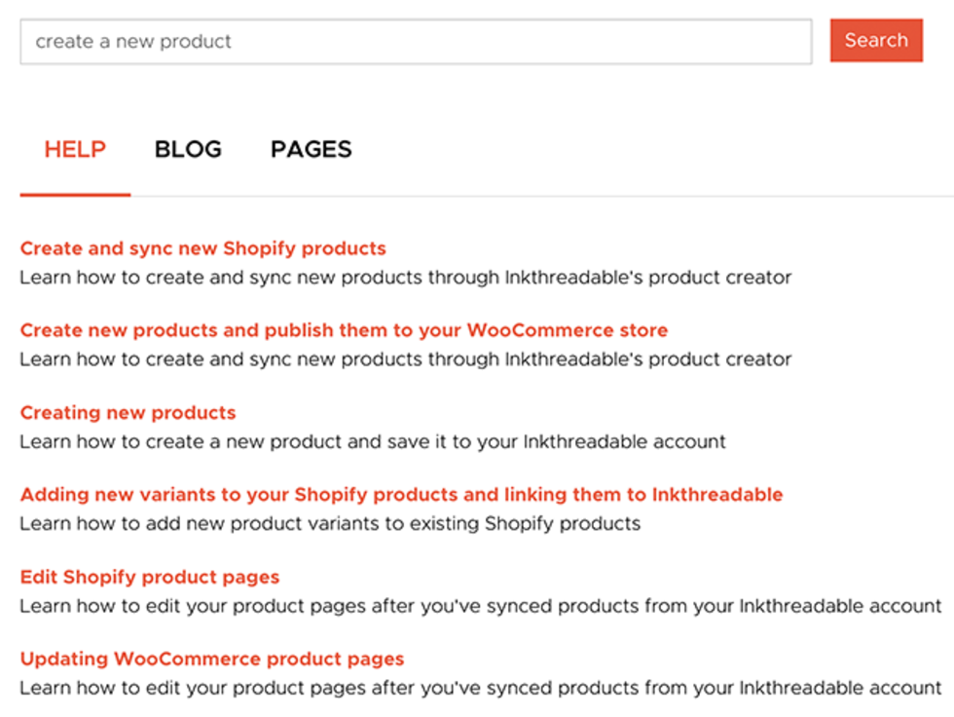Open the 'Updating WooCommerce product pages' article
Image resolution: width=954 pixels, height=717 pixels.
point(211,659)
